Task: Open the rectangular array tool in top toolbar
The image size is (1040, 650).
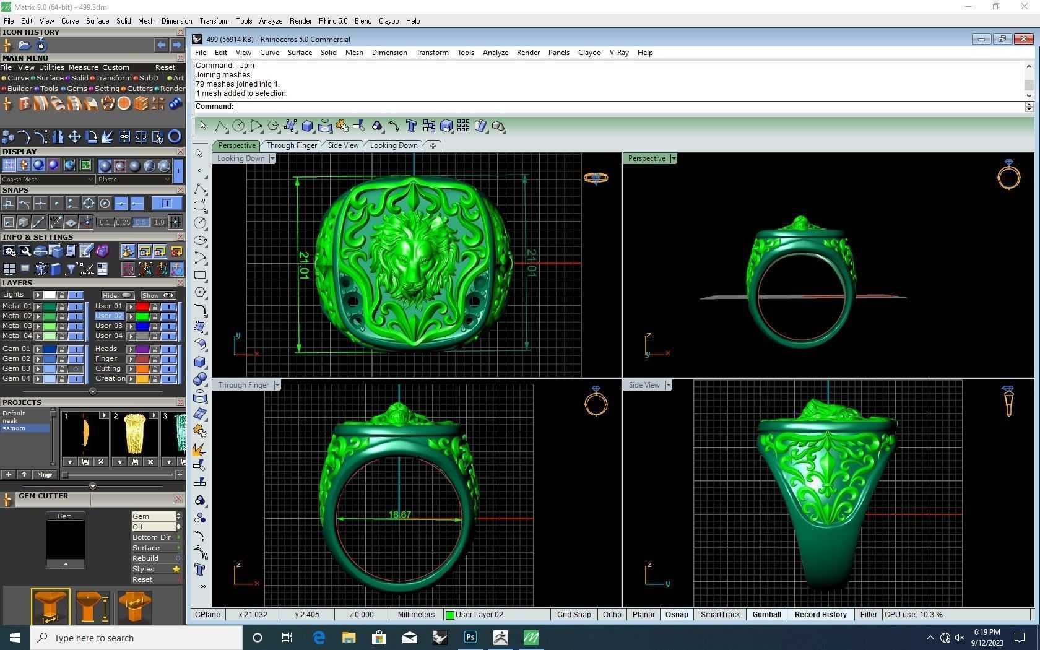Action: (463, 126)
